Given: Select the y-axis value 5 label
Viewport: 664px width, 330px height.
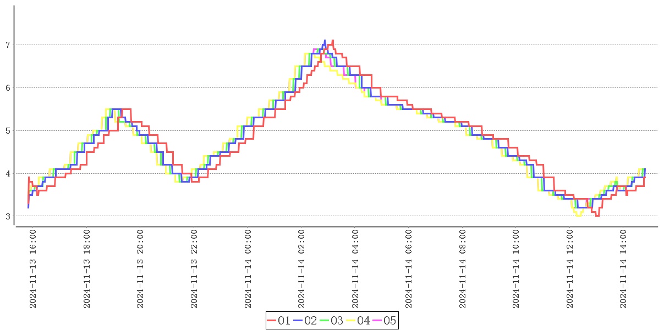Looking at the screenshot, I should pyautogui.click(x=8, y=131).
